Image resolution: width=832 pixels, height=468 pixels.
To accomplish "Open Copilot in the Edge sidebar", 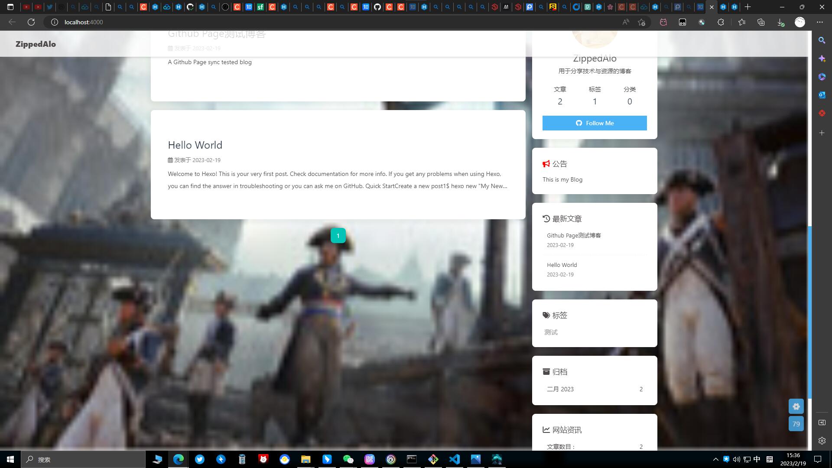I will coord(822,58).
